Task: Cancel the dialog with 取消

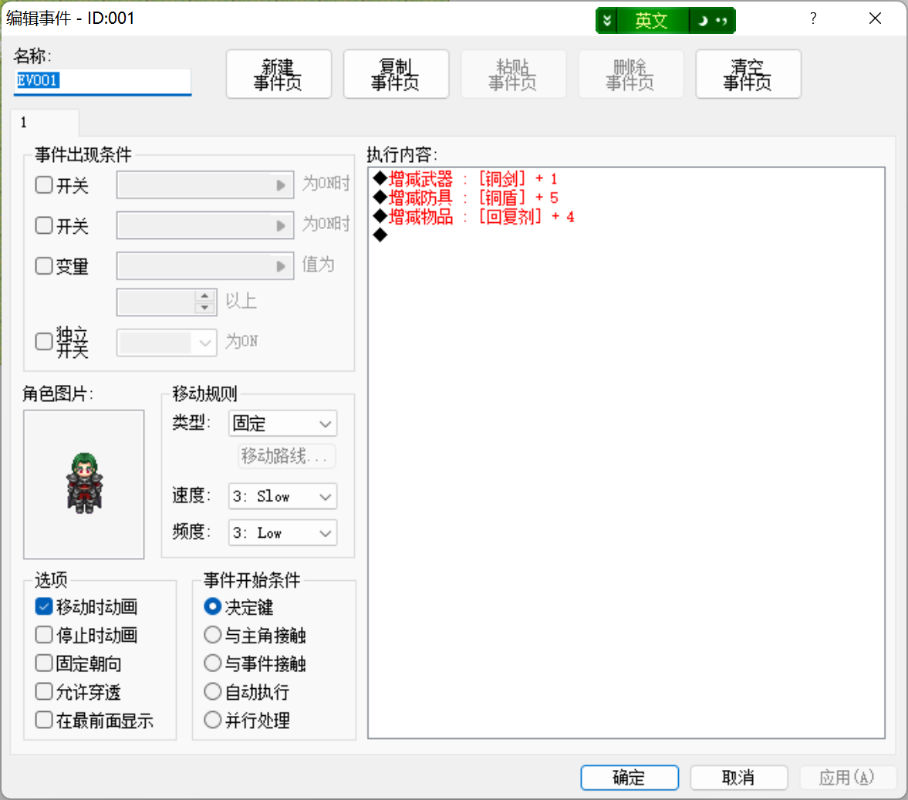Action: click(739, 778)
